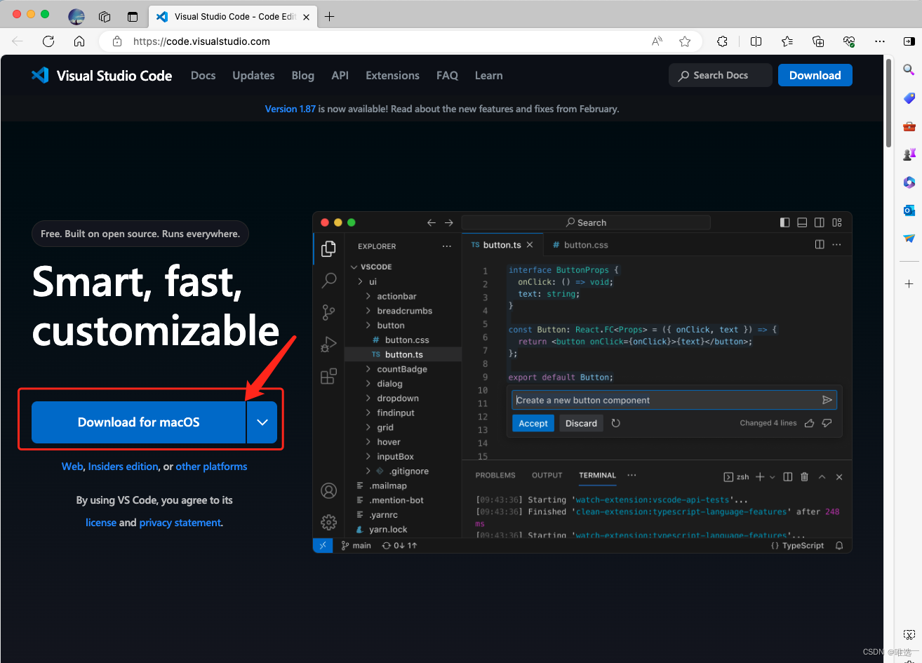Toggle the primary sidebar visibility icon
Image resolution: width=922 pixels, height=663 pixels.
point(784,222)
